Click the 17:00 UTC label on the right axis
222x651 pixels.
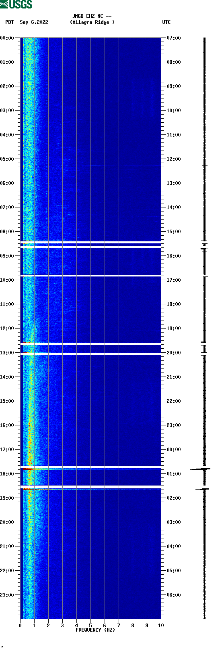(174, 280)
